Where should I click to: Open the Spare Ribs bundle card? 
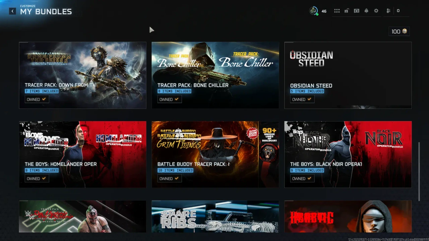(x=215, y=216)
